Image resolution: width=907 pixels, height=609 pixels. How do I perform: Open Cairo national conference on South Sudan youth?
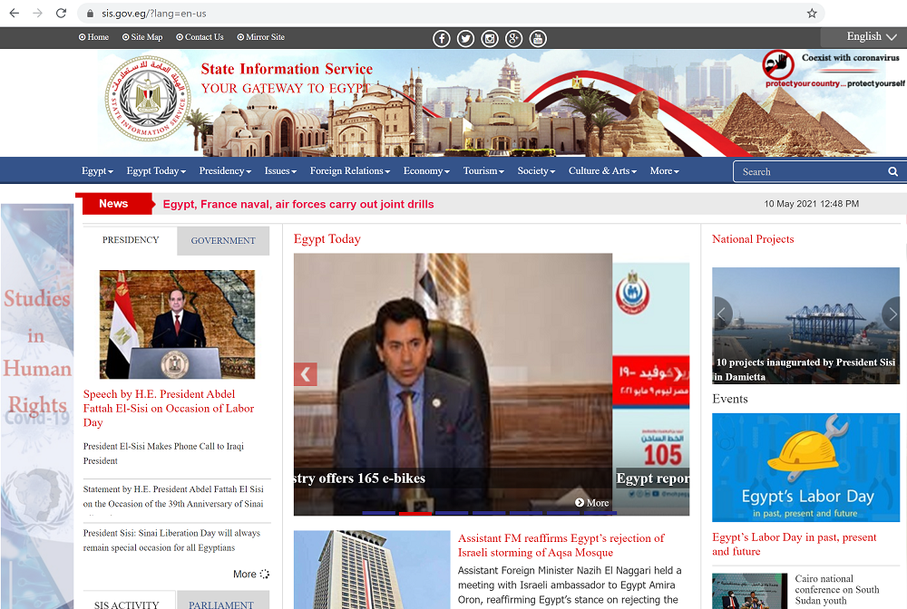pos(837,589)
